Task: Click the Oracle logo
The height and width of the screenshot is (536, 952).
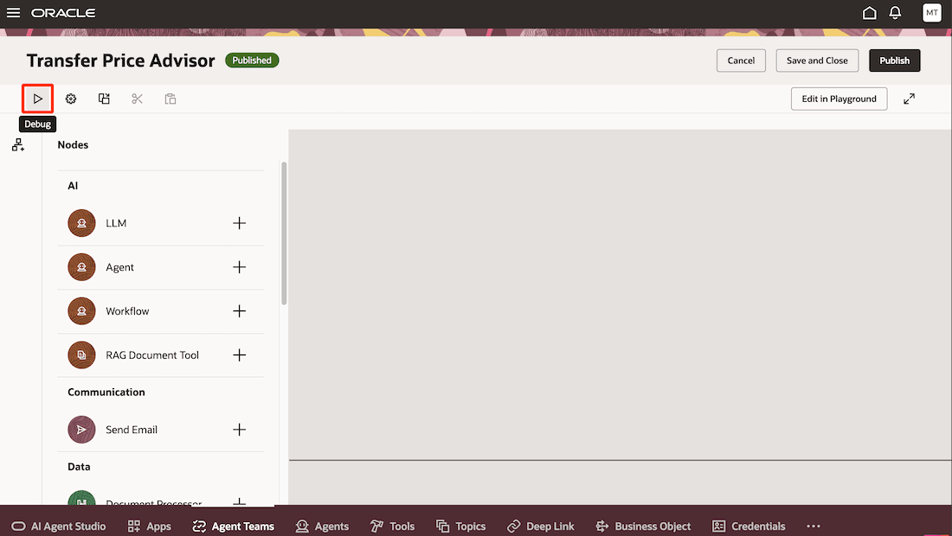Action: pyautogui.click(x=63, y=13)
